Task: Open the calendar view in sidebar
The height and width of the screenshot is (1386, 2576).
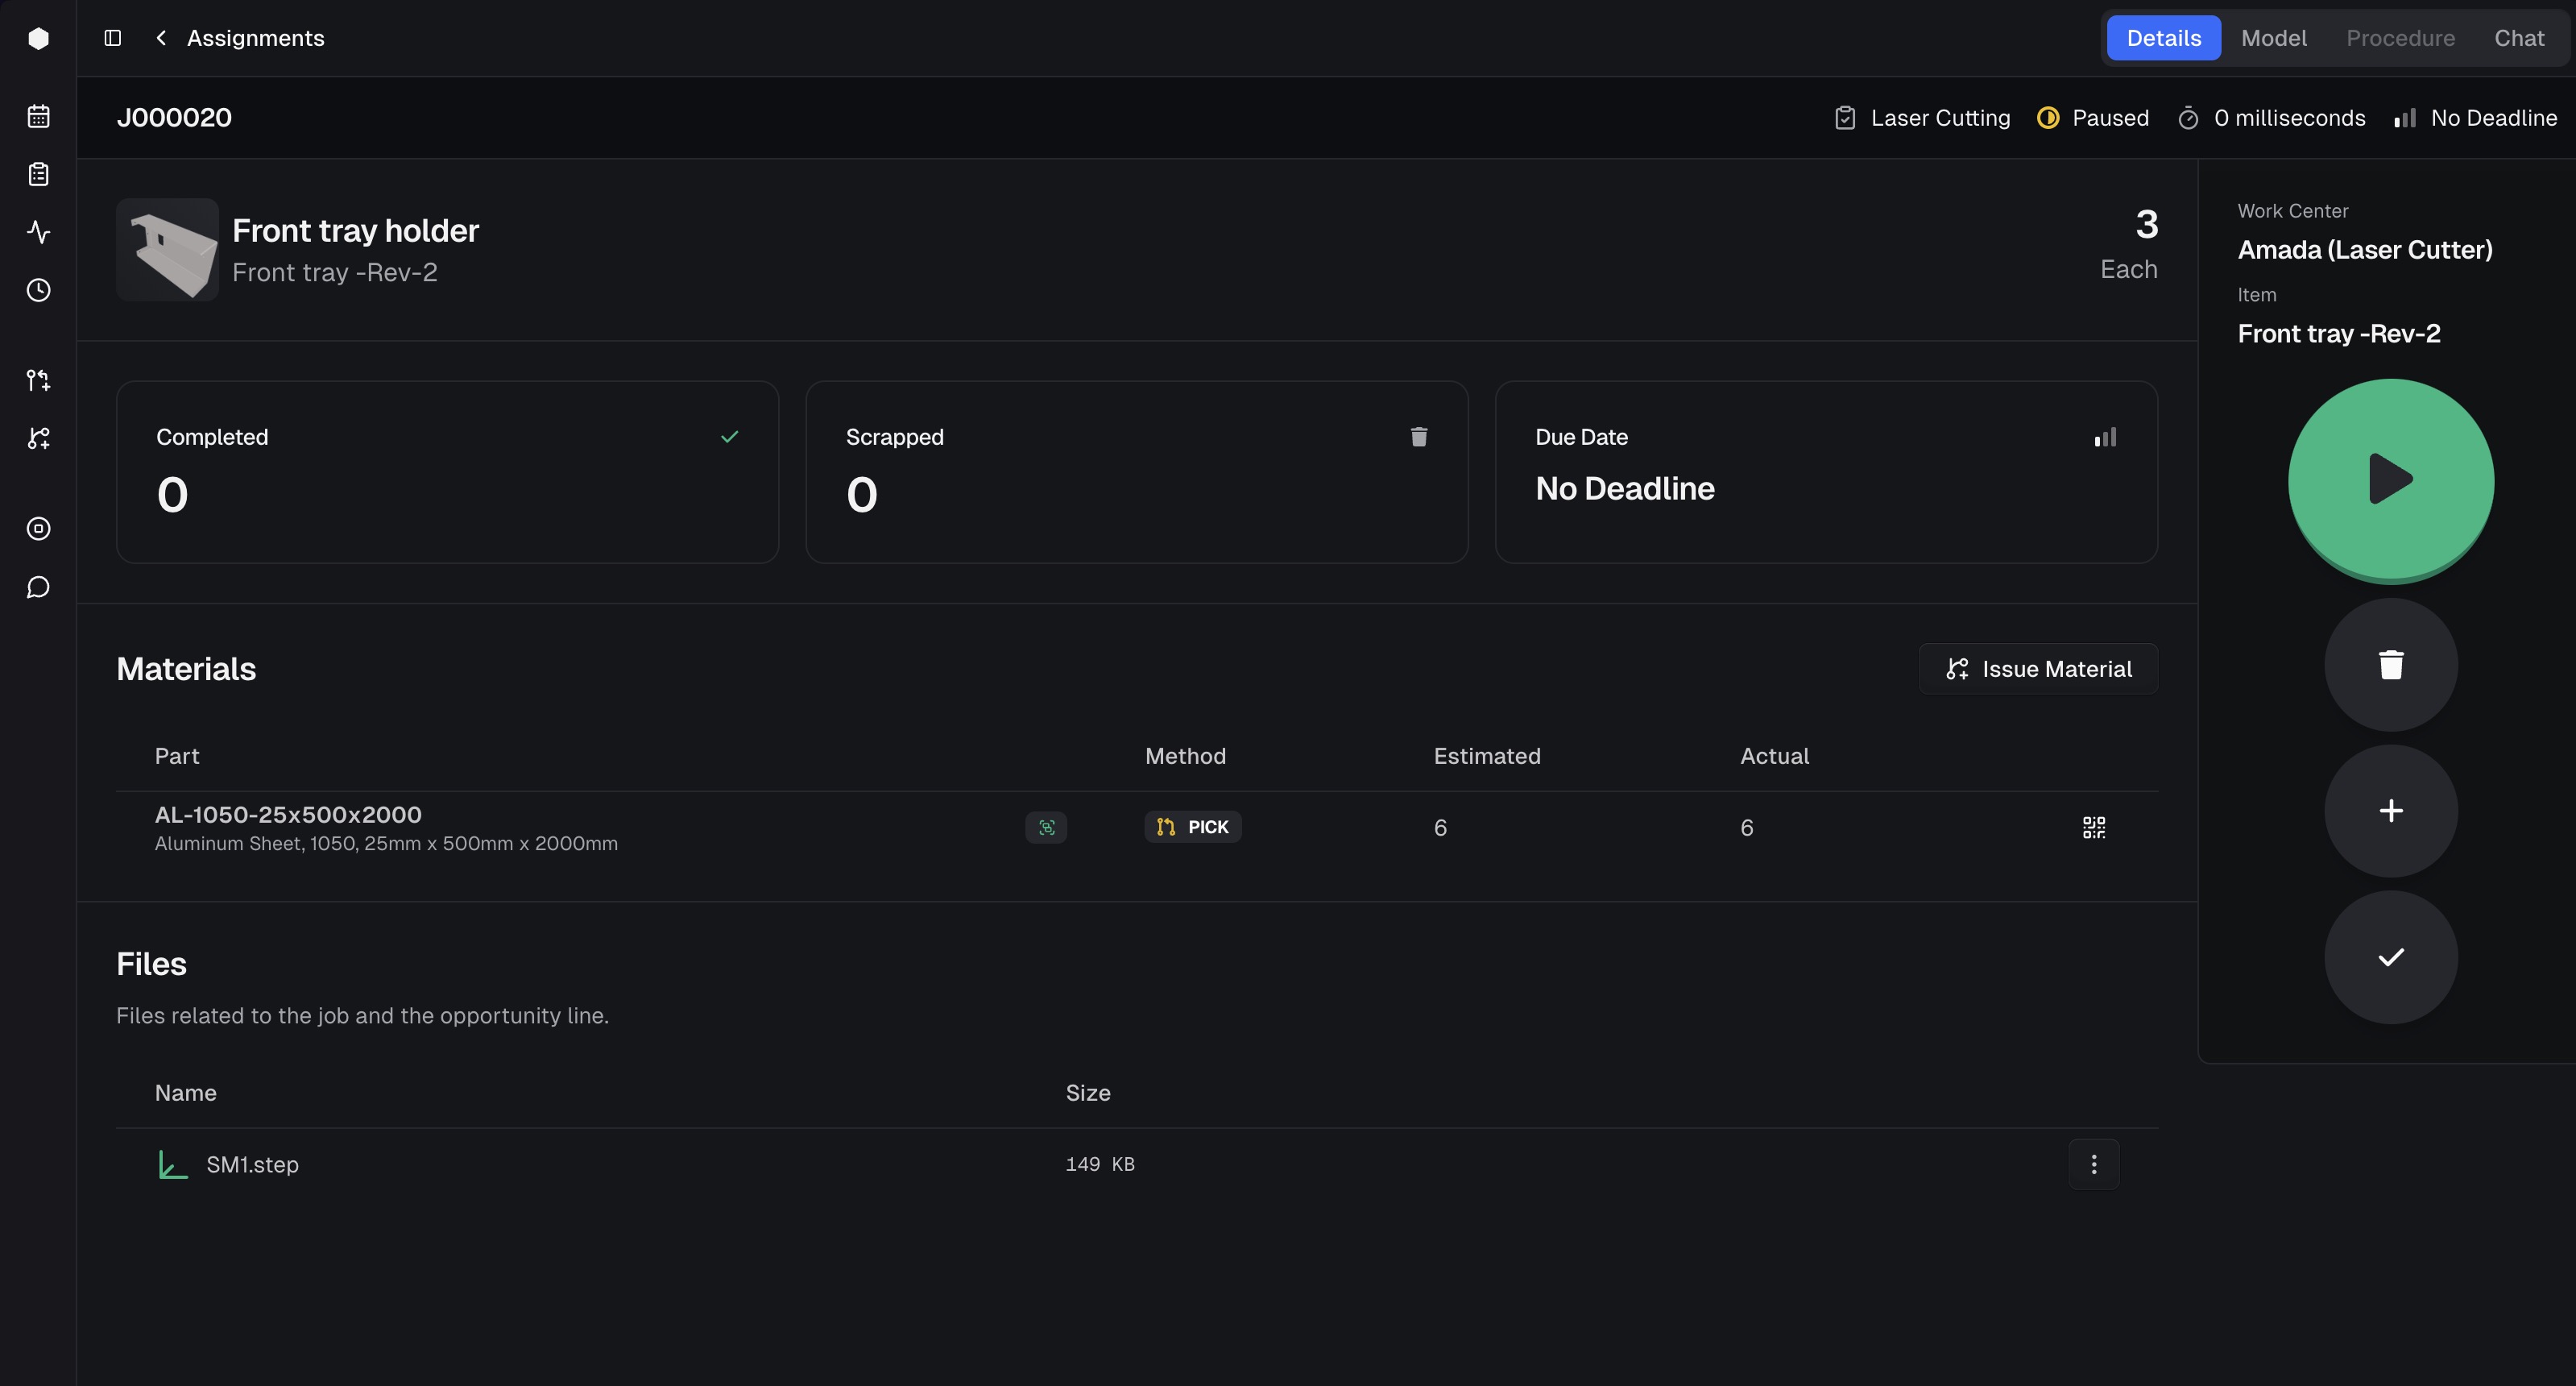Action: click(38, 116)
